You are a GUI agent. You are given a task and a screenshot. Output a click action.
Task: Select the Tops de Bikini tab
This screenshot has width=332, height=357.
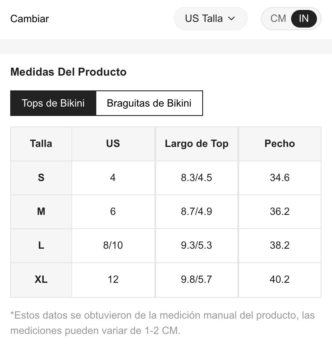coord(53,103)
